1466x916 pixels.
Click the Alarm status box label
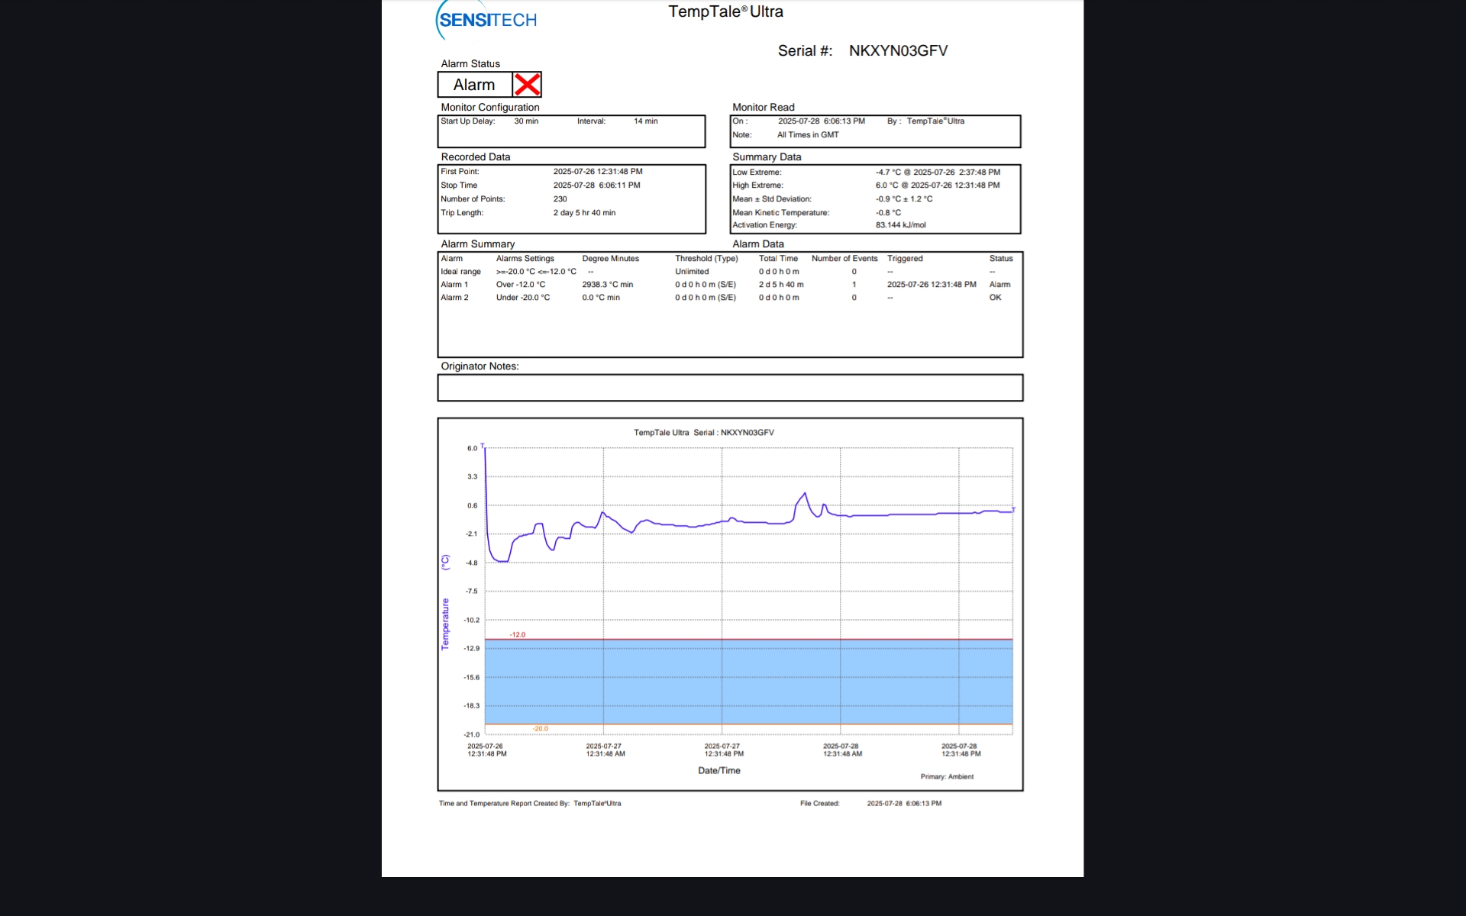tap(474, 85)
